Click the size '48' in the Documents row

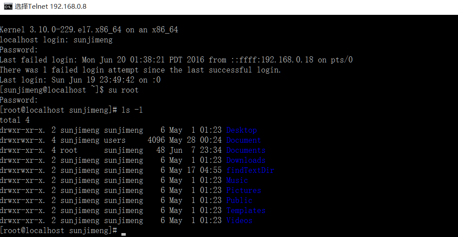160,150
